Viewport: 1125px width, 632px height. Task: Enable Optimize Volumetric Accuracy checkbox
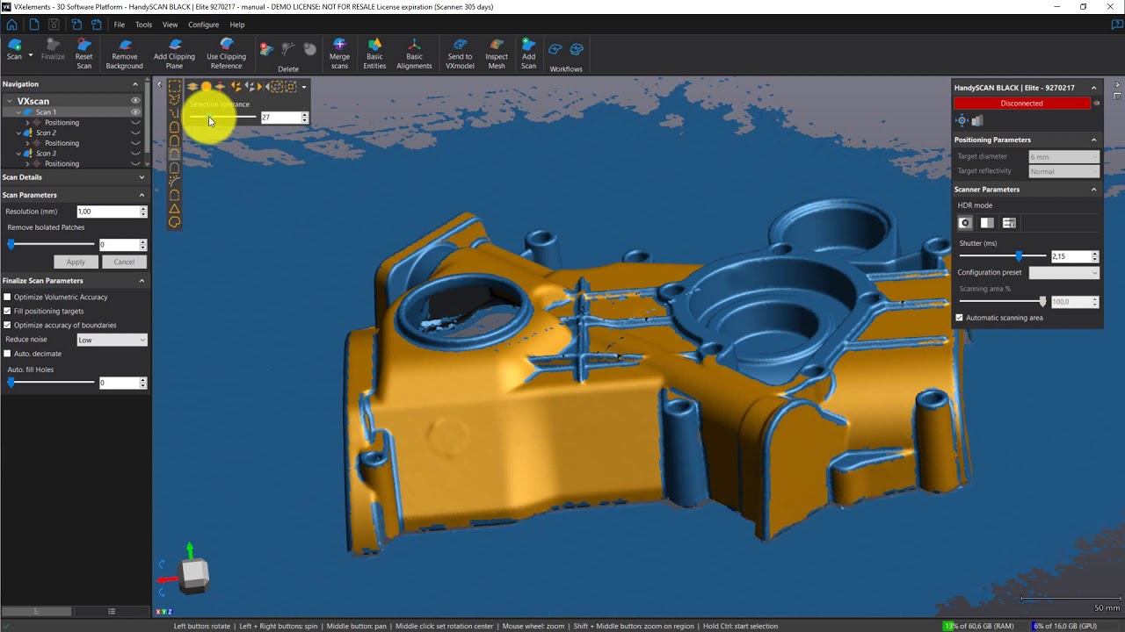pyautogui.click(x=8, y=298)
